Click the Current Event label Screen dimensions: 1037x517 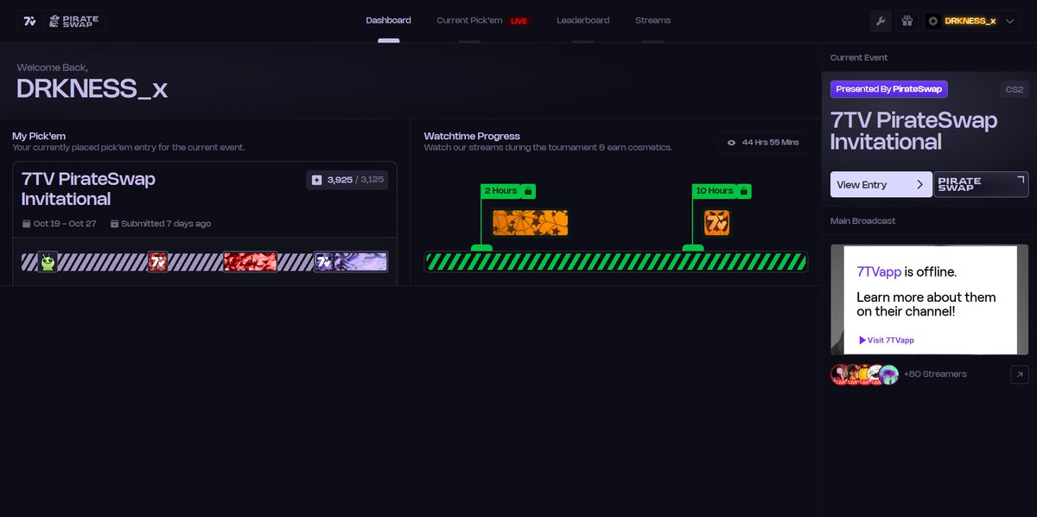point(859,57)
